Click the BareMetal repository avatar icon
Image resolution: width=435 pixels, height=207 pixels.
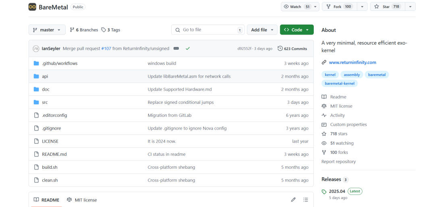click(32, 7)
